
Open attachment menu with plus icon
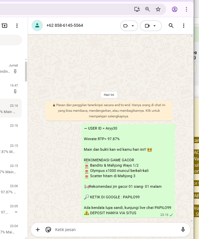pyautogui.click(x=38, y=229)
